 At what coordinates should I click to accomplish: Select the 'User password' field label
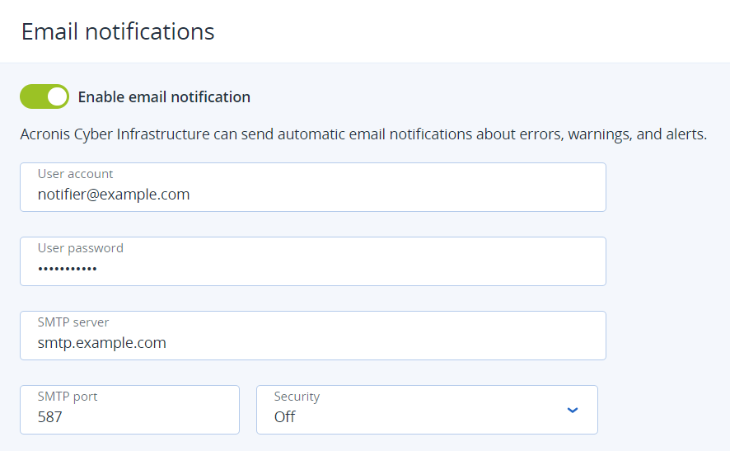[x=81, y=248]
